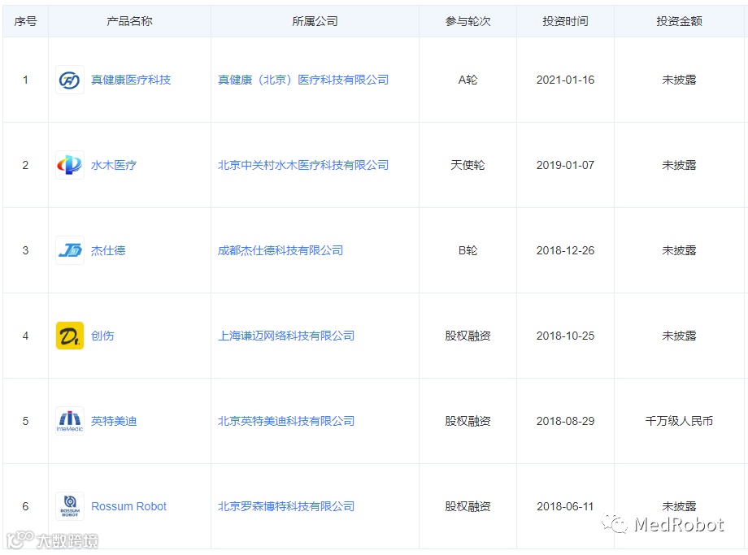Select 未披露 amount in 水木医疗 row
Viewport: 748px width, 555px height.
point(679,165)
